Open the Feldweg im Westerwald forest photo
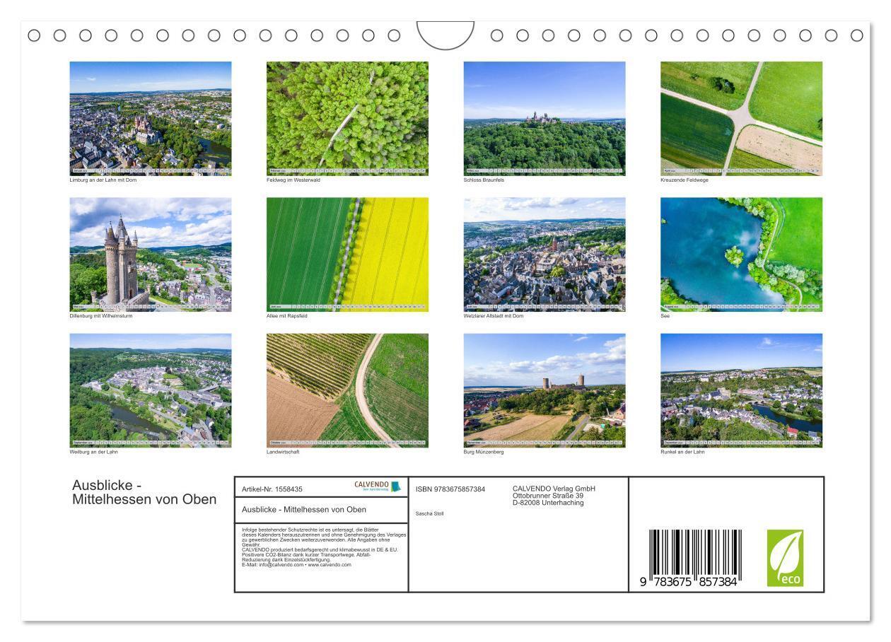This screenshot has height=642, width=891. (x=347, y=118)
